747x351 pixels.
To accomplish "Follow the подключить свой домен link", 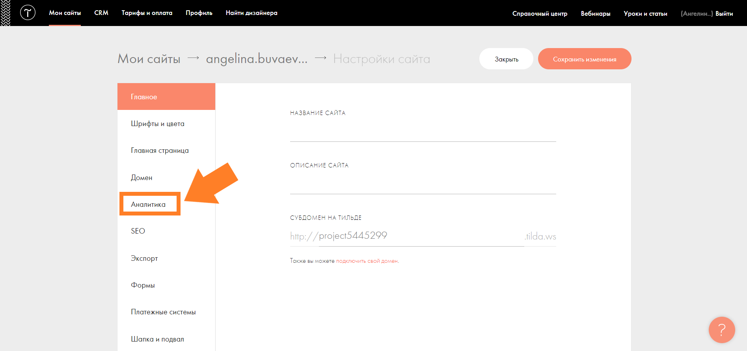I will click(367, 261).
